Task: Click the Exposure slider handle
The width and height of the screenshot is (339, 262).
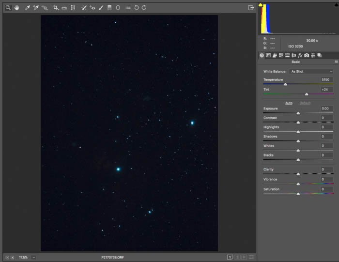Action: point(298,113)
